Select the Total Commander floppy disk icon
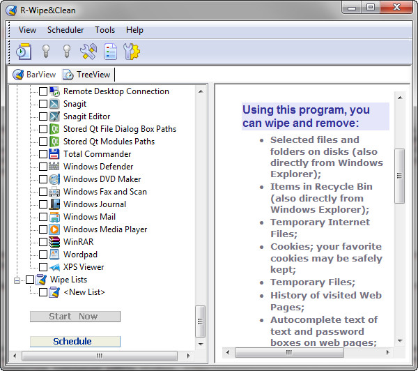Viewport: 418px width, 371px height. pyautogui.click(x=54, y=154)
